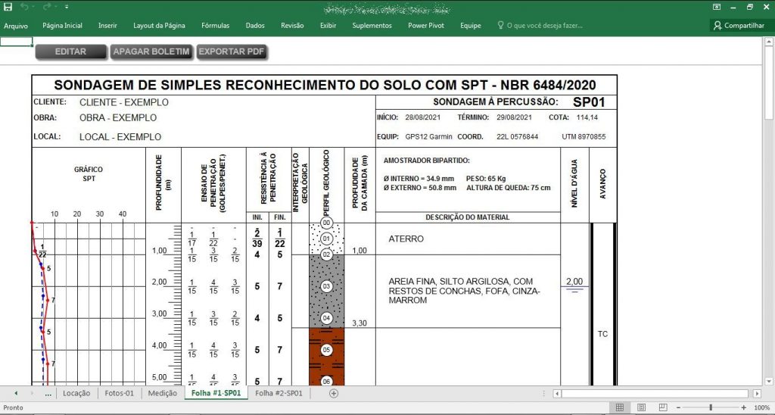Click the end date 29/08/2021
Screen dimensions: 775x415
click(514, 117)
